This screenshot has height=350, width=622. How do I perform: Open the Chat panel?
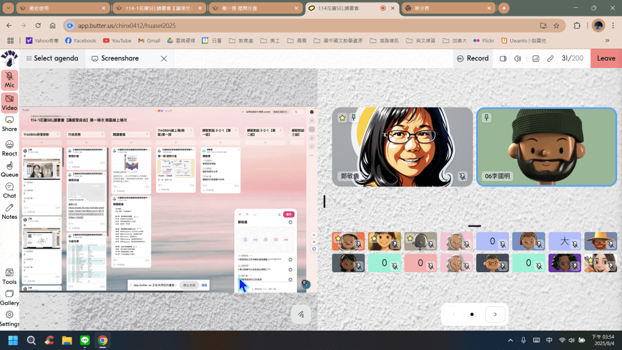(x=10, y=190)
